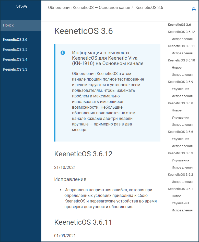Go to Улучшения under KeeneticOS 3.6.6
Viewport: 199px width, 242px height.
(180, 139)
